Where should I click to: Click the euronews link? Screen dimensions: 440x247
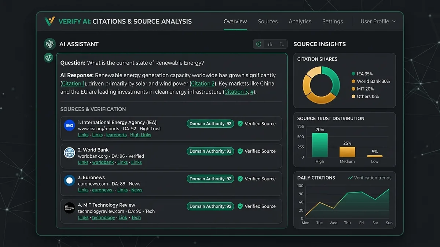click(102, 190)
